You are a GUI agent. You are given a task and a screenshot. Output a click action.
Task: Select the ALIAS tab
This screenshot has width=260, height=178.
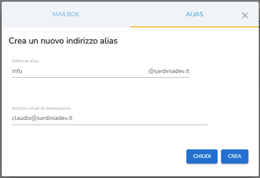194,14
